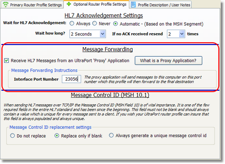The width and height of the screenshot is (225, 164).
Task: Open Profile Description / User Notes tab
Action: tap(161, 5)
